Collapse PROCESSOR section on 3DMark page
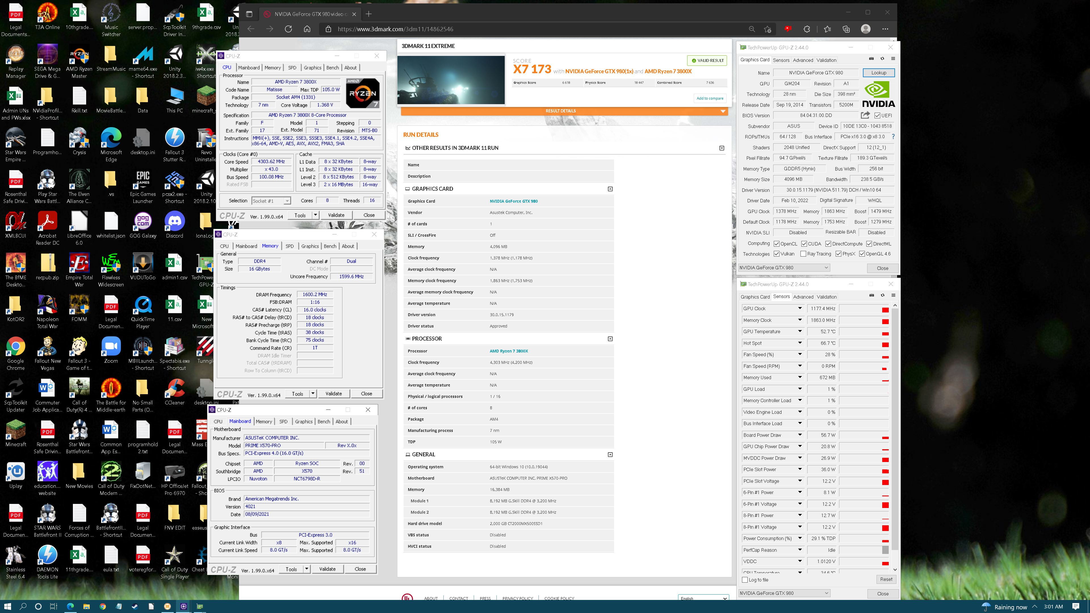Viewport: 1090px width, 613px height. [610, 339]
